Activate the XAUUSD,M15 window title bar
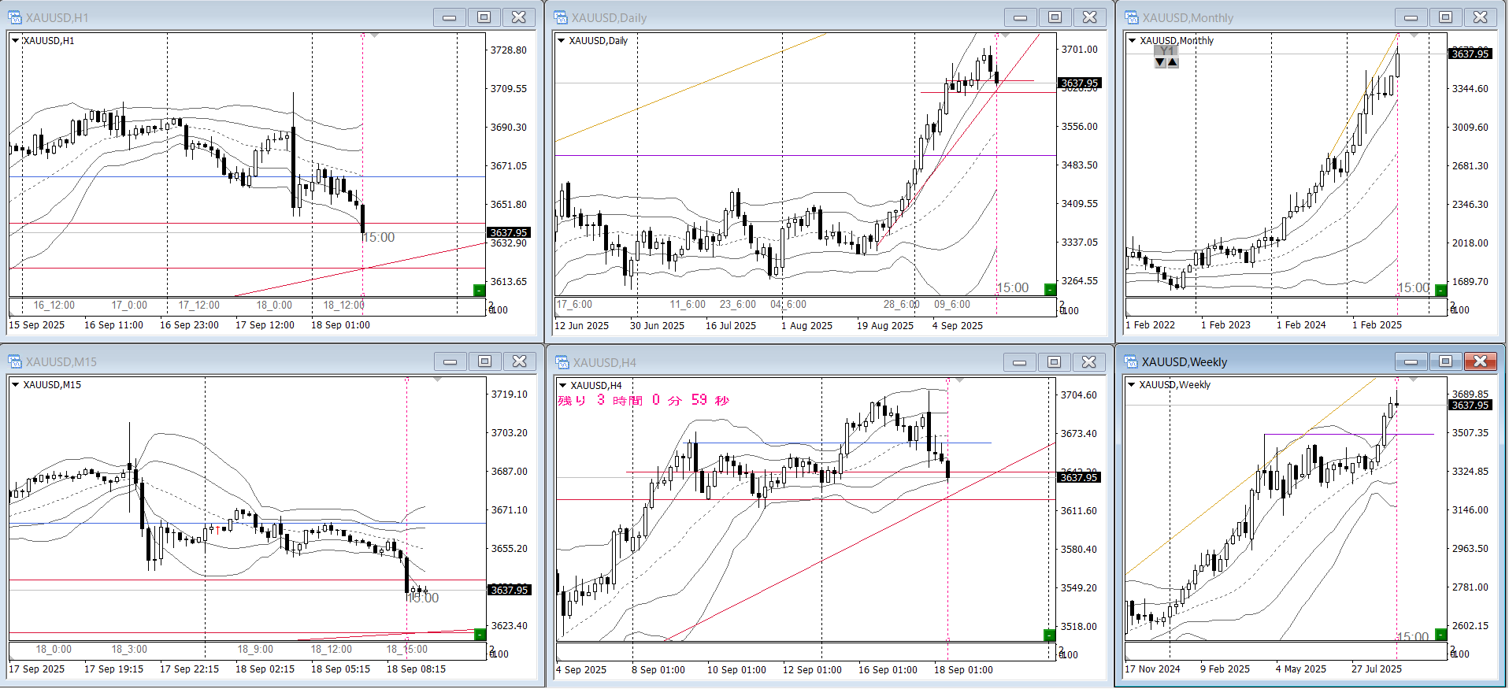1509x689 pixels. coord(236,361)
